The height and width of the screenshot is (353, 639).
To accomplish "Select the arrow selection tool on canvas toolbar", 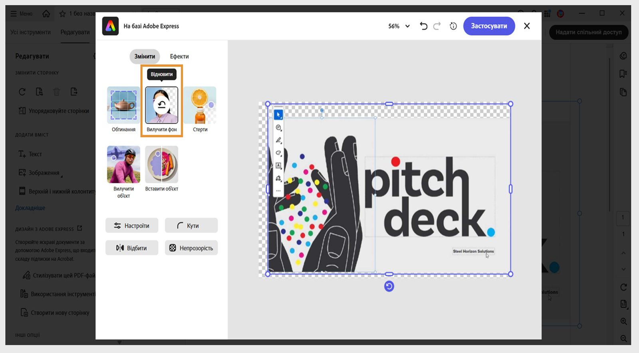I will pyautogui.click(x=278, y=115).
